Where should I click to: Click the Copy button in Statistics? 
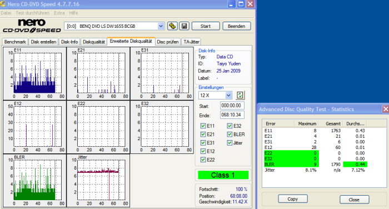(x=293, y=199)
